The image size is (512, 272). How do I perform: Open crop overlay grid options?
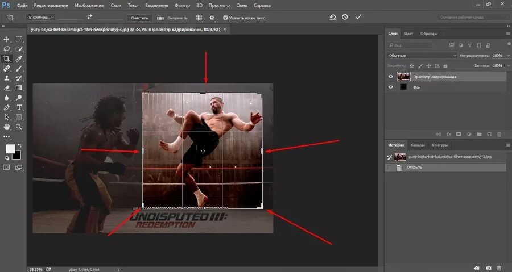point(199,18)
